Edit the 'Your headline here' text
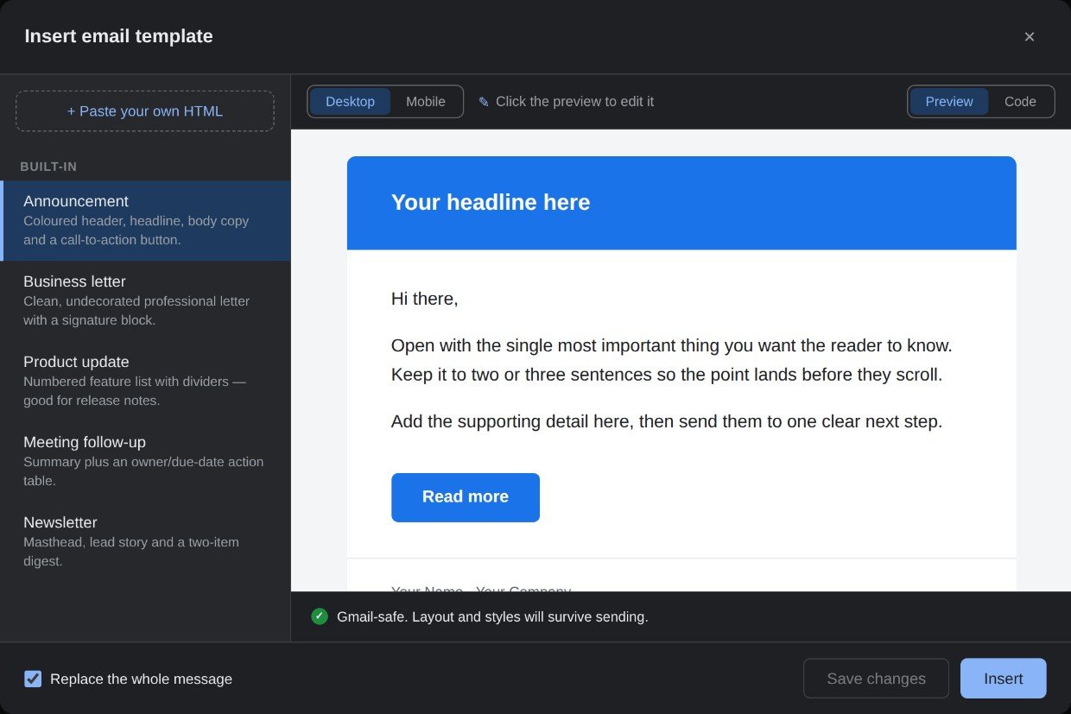The width and height of the screenshot is (1071, 714). (x=491, y=203)
